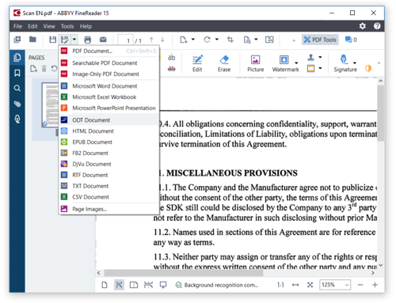Delete page using the trash icon
The height and width of the screenshot is (303, 396).
click(44, 69)
